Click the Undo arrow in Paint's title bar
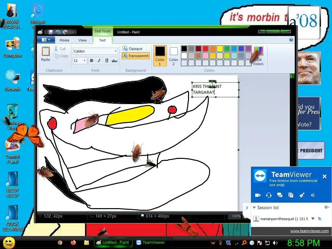The image size is (332, 249). point(58,32)
